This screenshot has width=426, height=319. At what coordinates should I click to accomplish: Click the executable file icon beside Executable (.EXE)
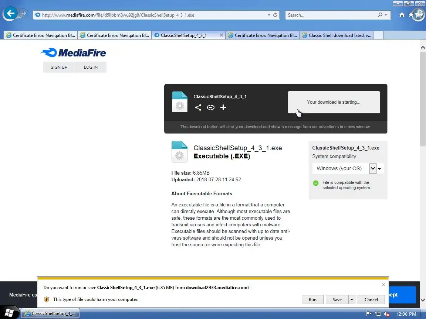(x=179, y=152)
